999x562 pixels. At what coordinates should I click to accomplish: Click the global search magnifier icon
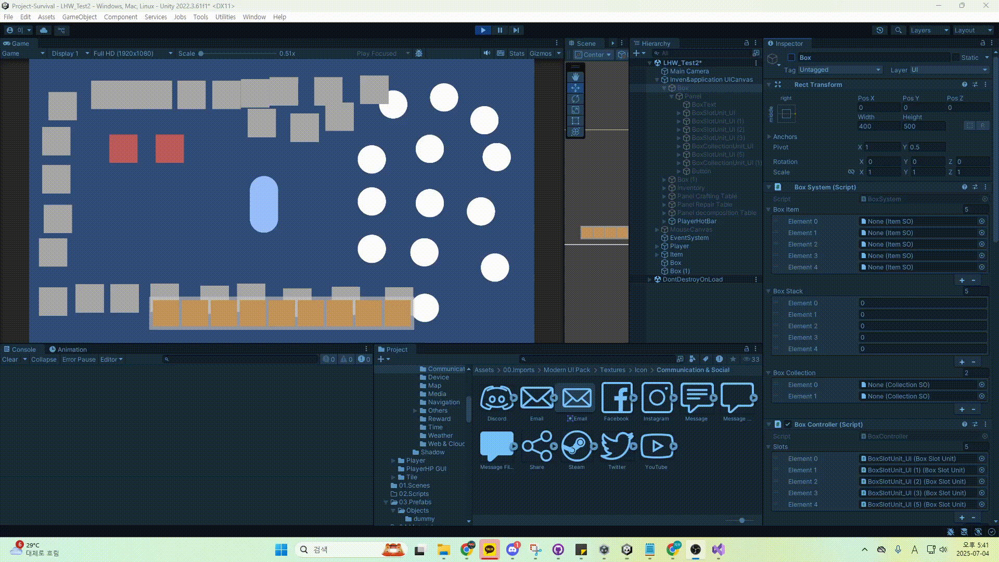898,30
